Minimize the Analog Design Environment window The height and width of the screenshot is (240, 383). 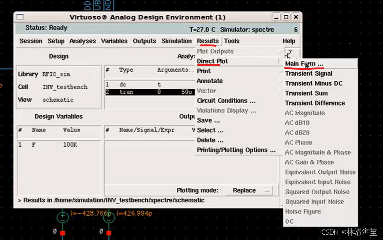coord(276,17)
